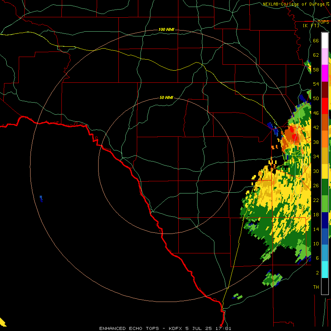The image size is (331, 331).
Task: Pick the dark green legend swatch
Action: tap(325, 187)
